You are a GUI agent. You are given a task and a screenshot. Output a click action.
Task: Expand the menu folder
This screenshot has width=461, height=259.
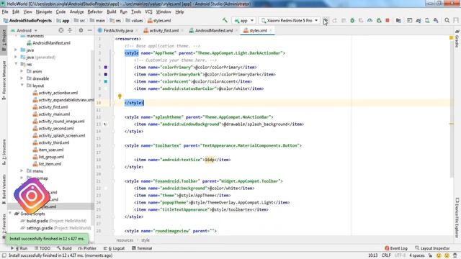(x=22, y=171)
